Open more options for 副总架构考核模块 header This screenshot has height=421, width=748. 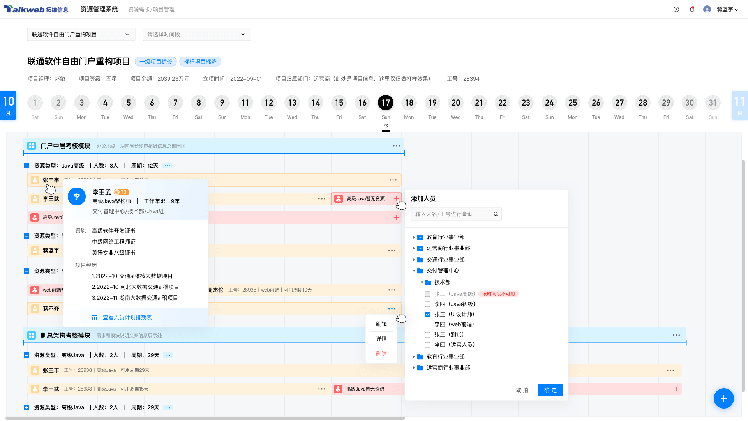click(x=676, y=335)
